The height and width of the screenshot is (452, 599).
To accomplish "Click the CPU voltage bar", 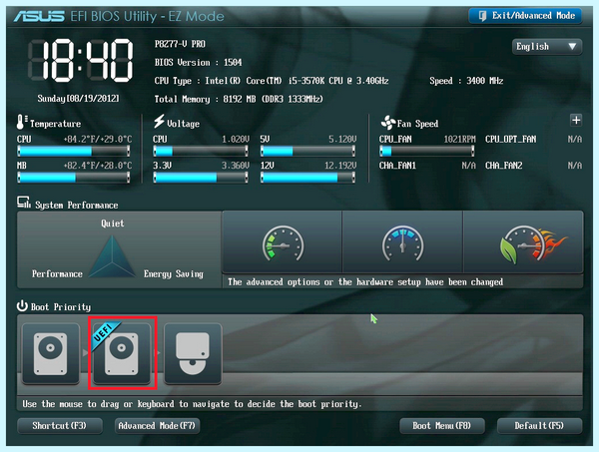I will (201, 152).
